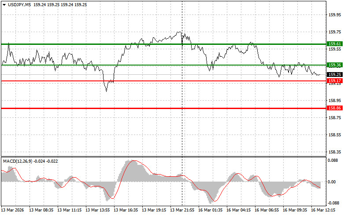344x215 pixels.
Task: Click the 0.088 MACD scale value
Action: (333, 160)
